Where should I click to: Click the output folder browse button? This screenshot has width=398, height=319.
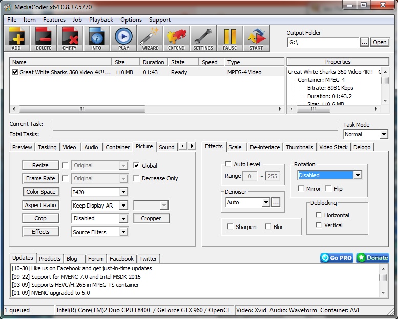(364, 42)
